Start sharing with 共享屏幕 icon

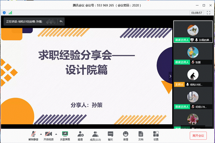(x=65, y=135)
